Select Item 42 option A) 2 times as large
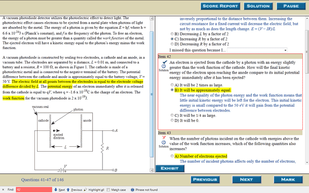The height and width of the screenshot is (193, 309). [172, 85]
